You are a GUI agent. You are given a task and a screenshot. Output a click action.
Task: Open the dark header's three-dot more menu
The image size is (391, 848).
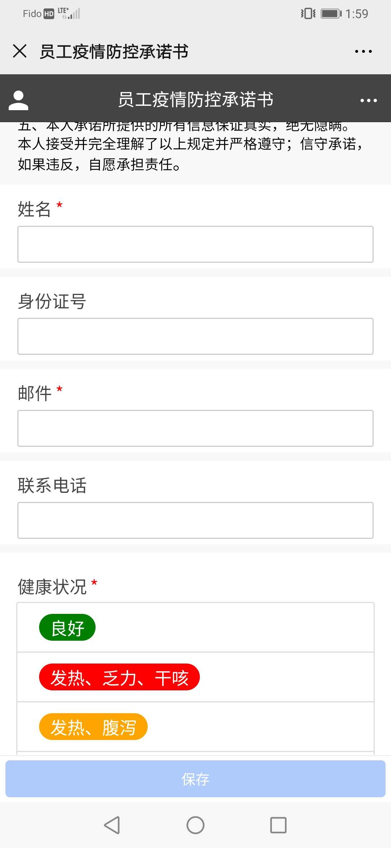(x=369, y=100)
